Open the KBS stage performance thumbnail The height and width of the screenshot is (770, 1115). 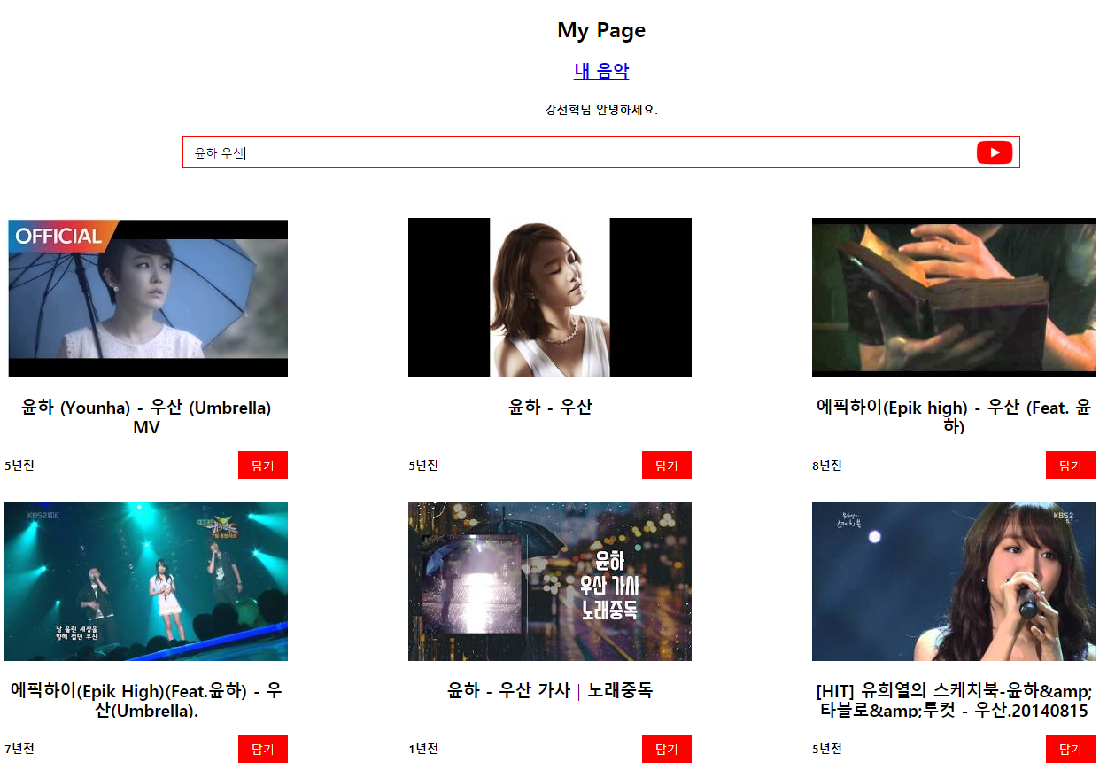[146, 581]
